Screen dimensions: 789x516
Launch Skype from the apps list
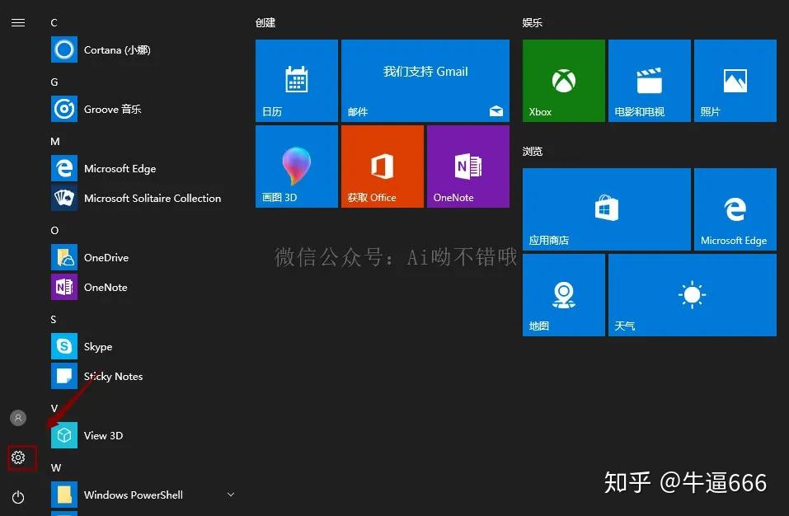(97, 346)
